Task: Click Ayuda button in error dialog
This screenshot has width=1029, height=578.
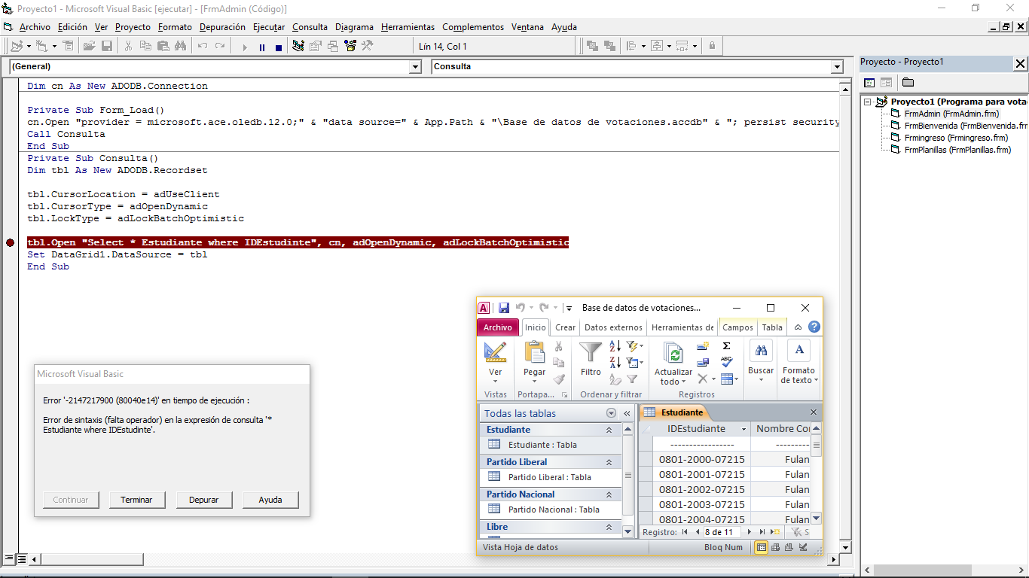Action: click(x=270, y=500)
